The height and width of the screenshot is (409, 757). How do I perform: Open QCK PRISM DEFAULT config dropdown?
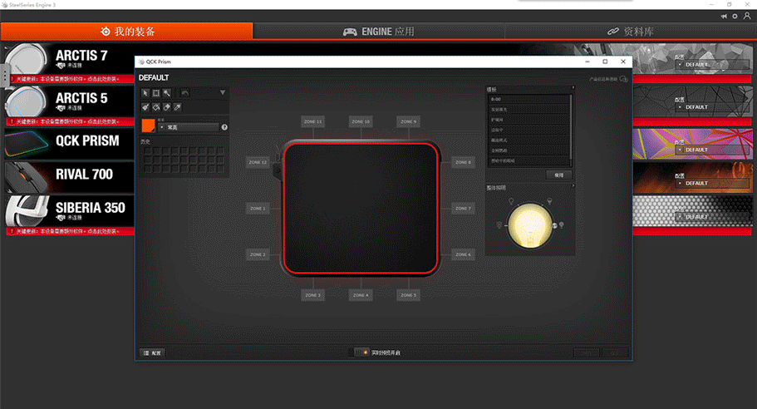[712, 150]
